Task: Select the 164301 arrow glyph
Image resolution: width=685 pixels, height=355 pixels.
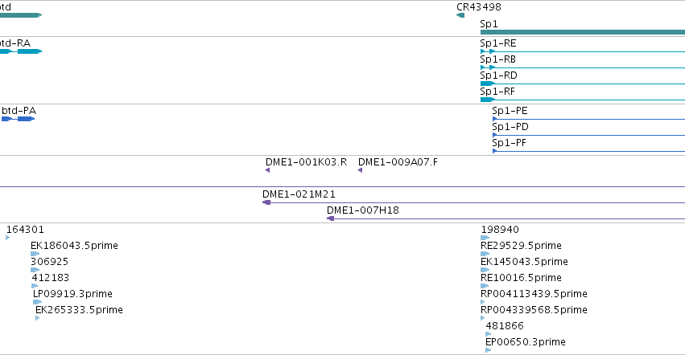Action: (x=8, y=238)
